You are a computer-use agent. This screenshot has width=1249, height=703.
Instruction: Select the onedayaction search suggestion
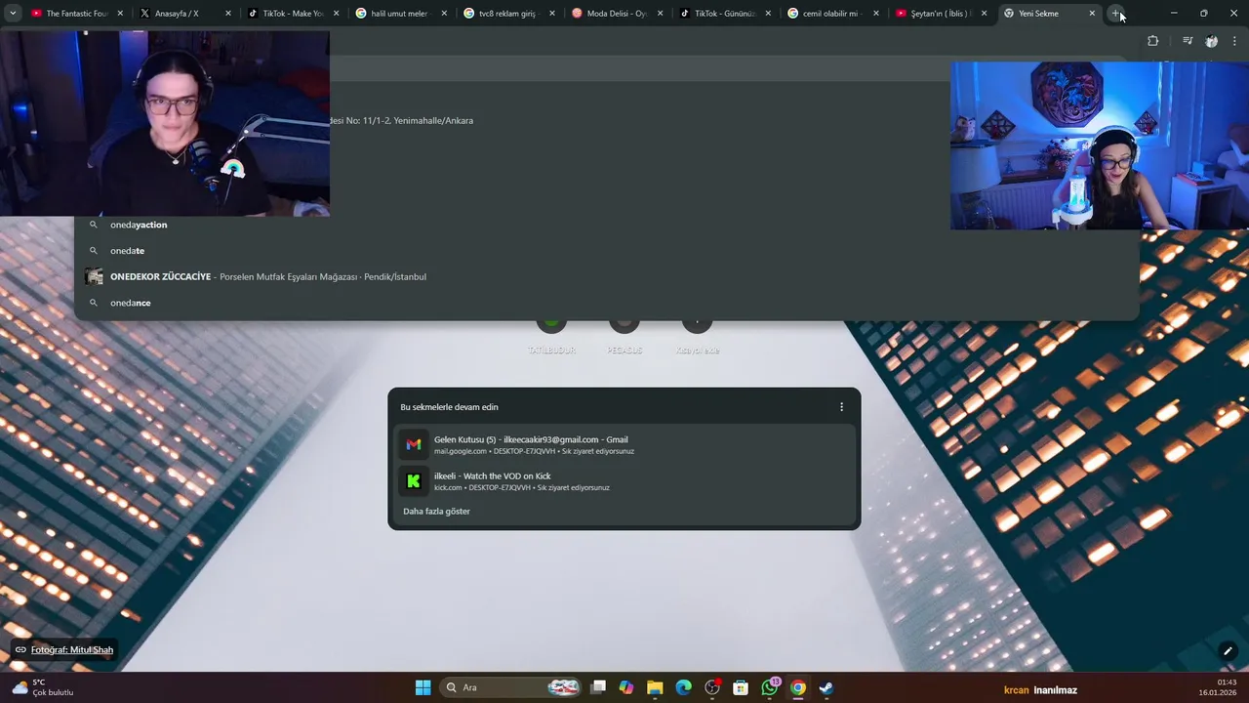[x=606, y=225]
